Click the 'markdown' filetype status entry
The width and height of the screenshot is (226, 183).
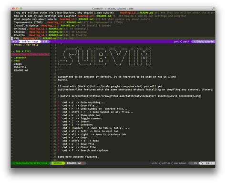point(180,163)
